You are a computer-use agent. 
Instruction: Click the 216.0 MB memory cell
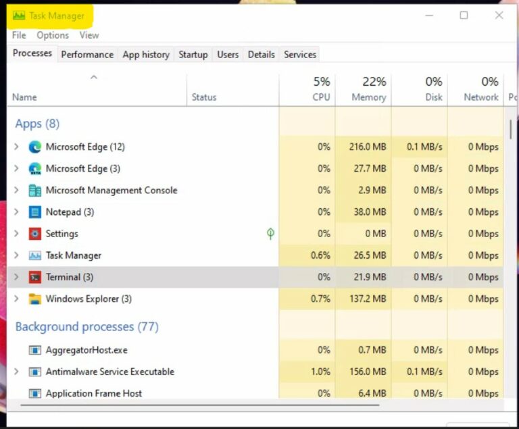(x=363, y=147)
